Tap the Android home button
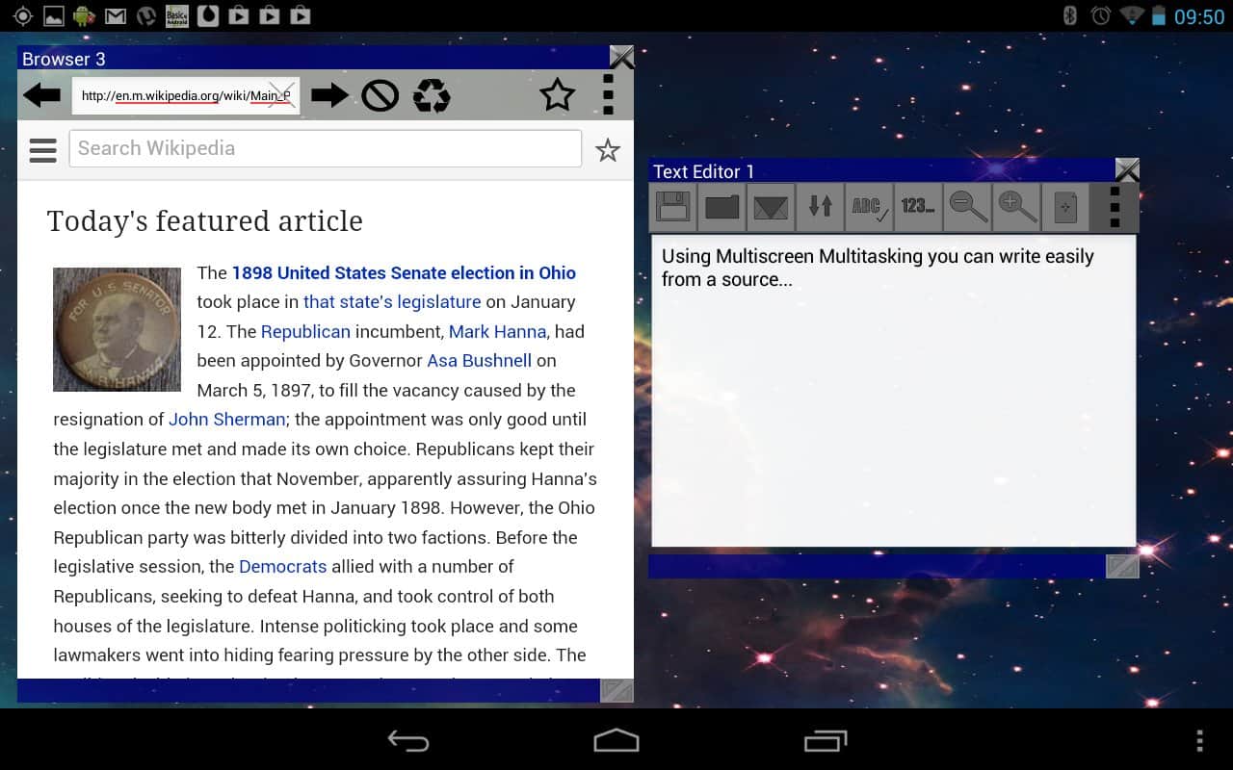Viewport: 1233px width, 770px height. pos(616,740)
